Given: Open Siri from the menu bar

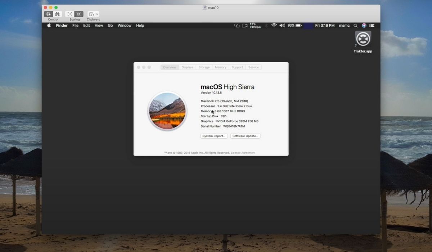Looking at the screenshot, I should click(364, 26).
